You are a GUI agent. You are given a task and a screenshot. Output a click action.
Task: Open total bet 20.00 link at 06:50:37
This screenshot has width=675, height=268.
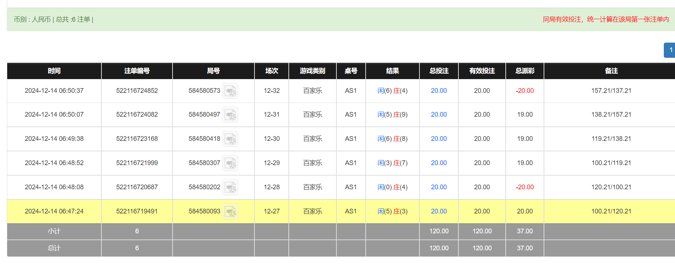(439, 91)
